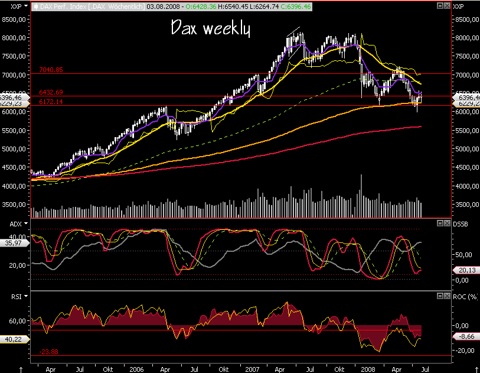Click the 3500,00 label on right price axis
This screenshot has height=373, width=480.
[x=467, y=205]
